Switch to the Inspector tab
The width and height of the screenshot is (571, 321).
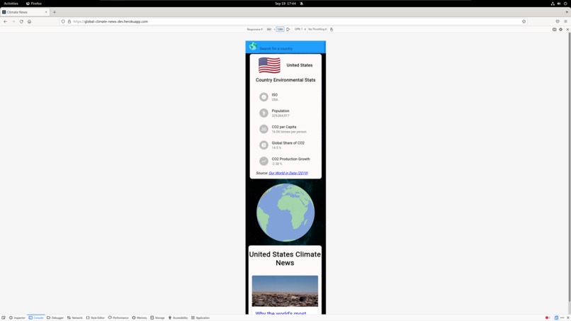tap(17, 317)
